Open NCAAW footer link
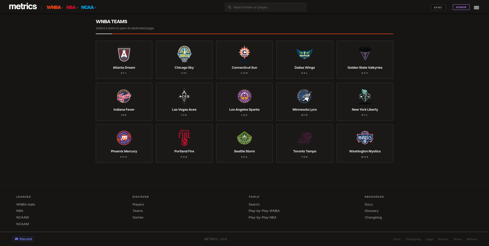This screenshot has width=489, height=246. click(23, 217)
